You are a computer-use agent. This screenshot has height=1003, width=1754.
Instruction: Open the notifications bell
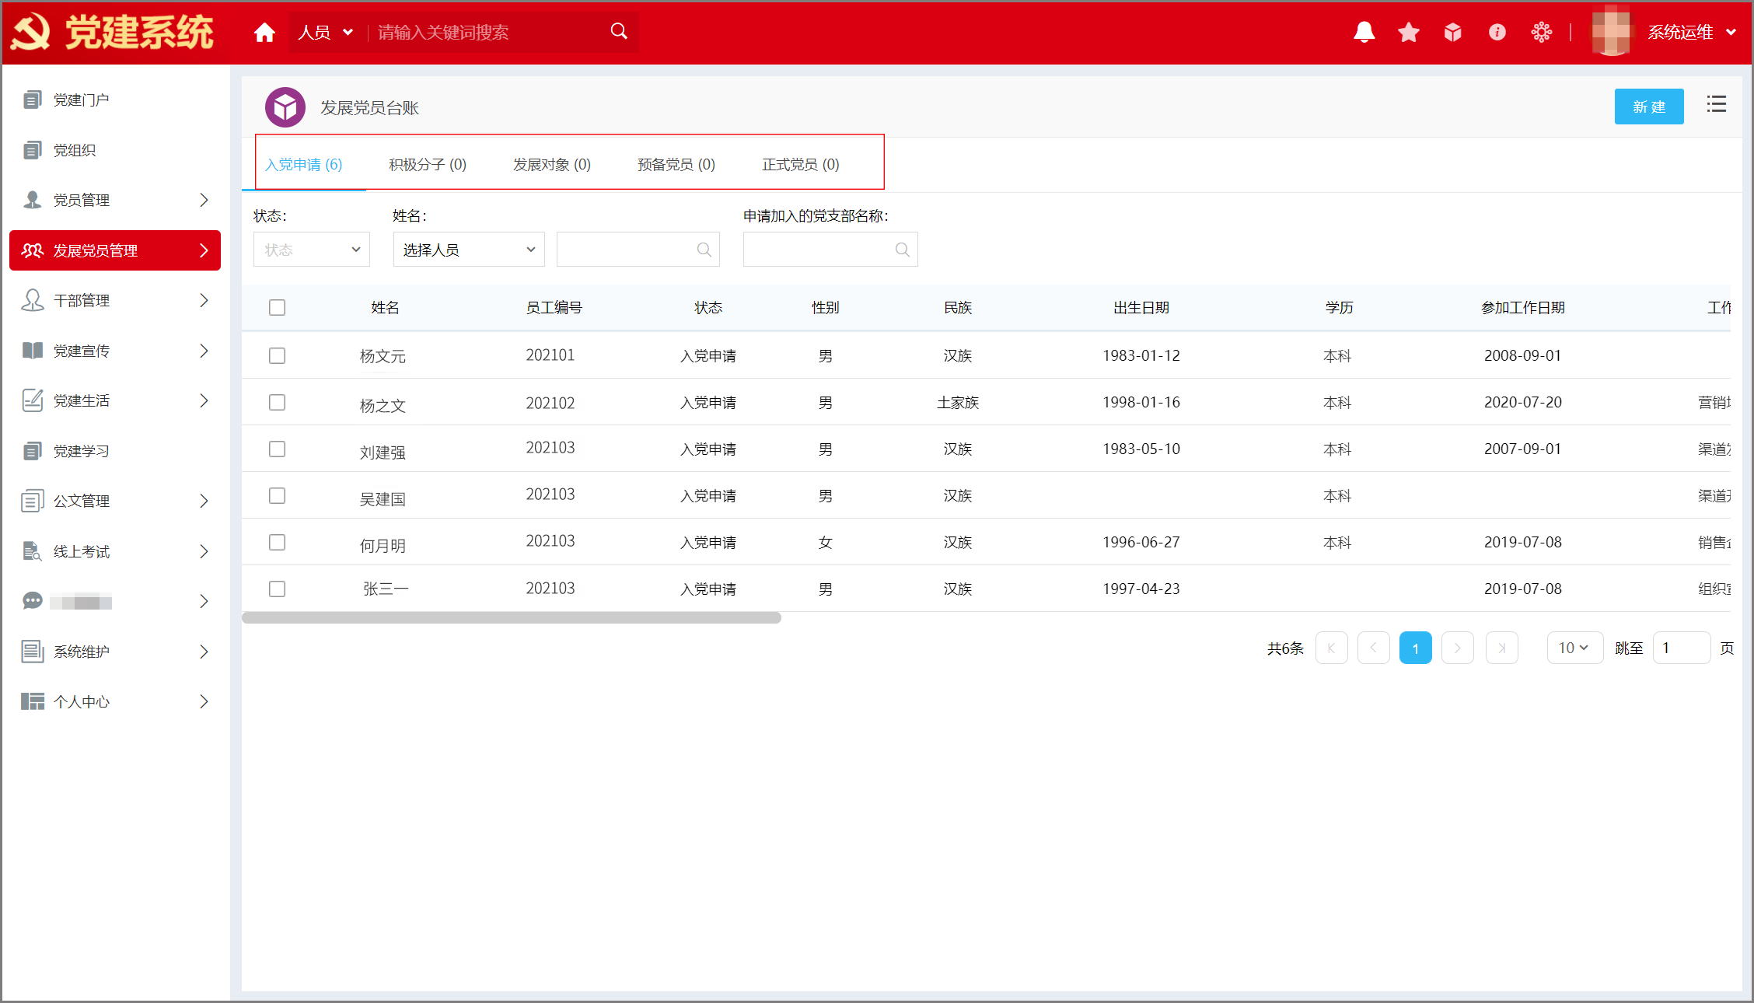click(x=1364, y=32)
